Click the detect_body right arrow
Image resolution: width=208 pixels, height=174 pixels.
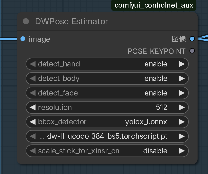coord(182,78)
